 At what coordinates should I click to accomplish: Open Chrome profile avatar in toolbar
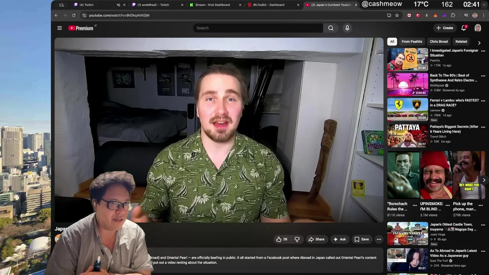coord(475,15)
